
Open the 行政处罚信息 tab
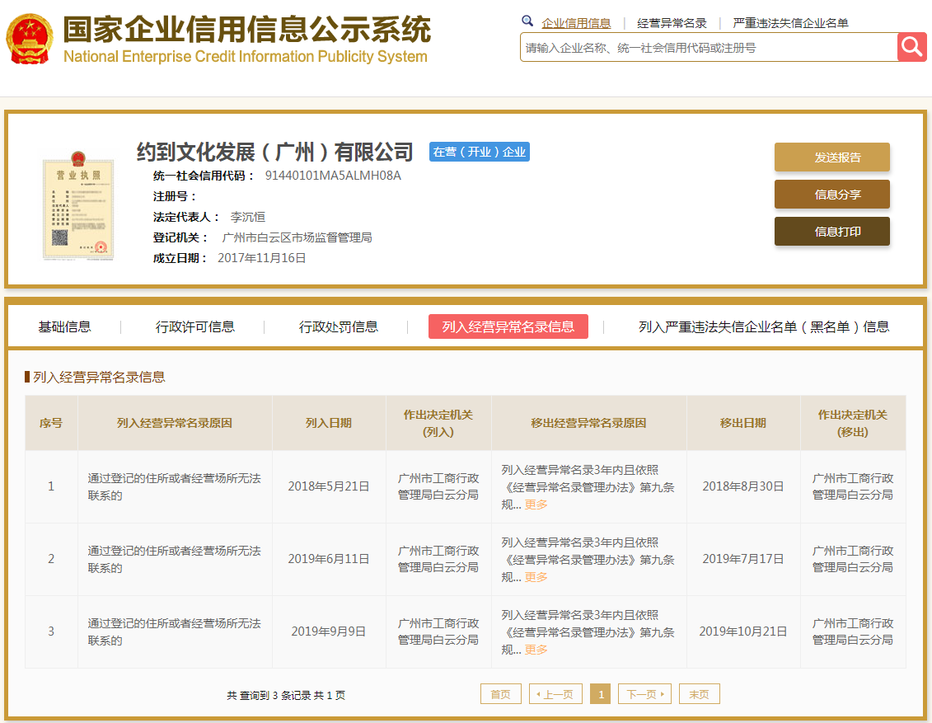[338, 326]
